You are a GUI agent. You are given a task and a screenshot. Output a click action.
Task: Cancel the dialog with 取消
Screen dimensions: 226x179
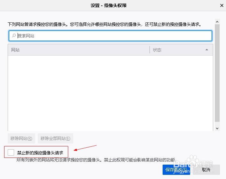[x=206, y=170]
